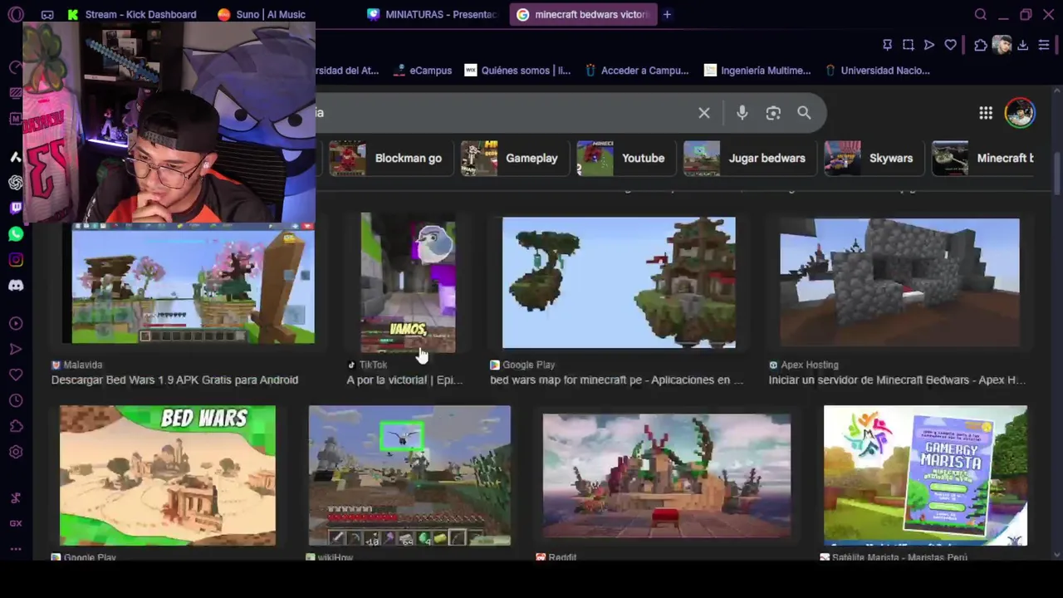Open History clock in the sidebar
The image size is (1063, 598).
15,400
